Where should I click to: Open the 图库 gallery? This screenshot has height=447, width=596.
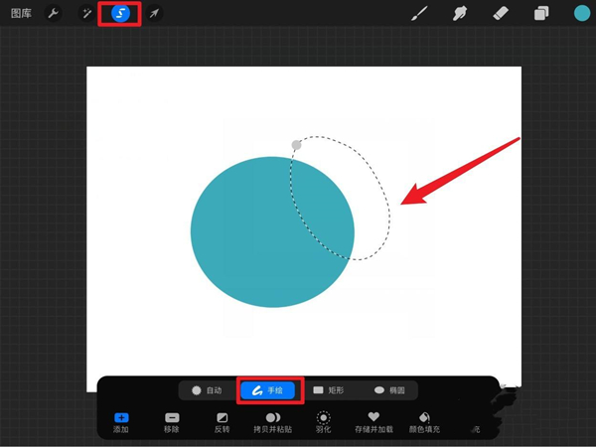pos(22,14)
